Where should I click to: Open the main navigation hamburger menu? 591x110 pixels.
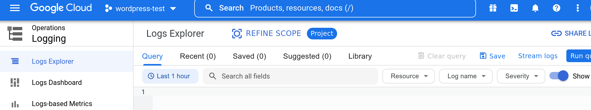[x=15, y=8]
